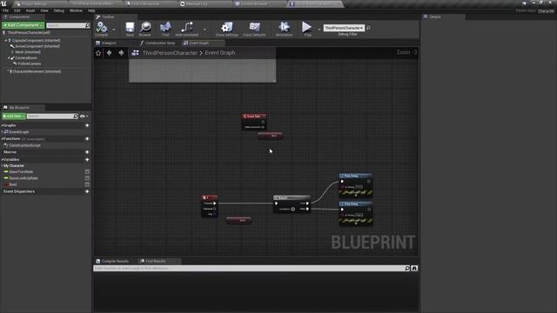Screen dimensions: 557x313
Task: Click Find Results search magnifier icon
Action: point(407,269)
